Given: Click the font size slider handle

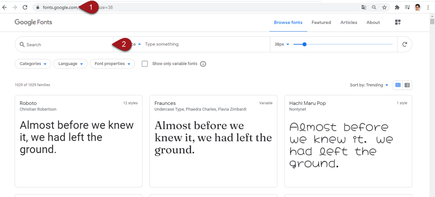Looking at the screenshot, I should [x=304, y=44].
